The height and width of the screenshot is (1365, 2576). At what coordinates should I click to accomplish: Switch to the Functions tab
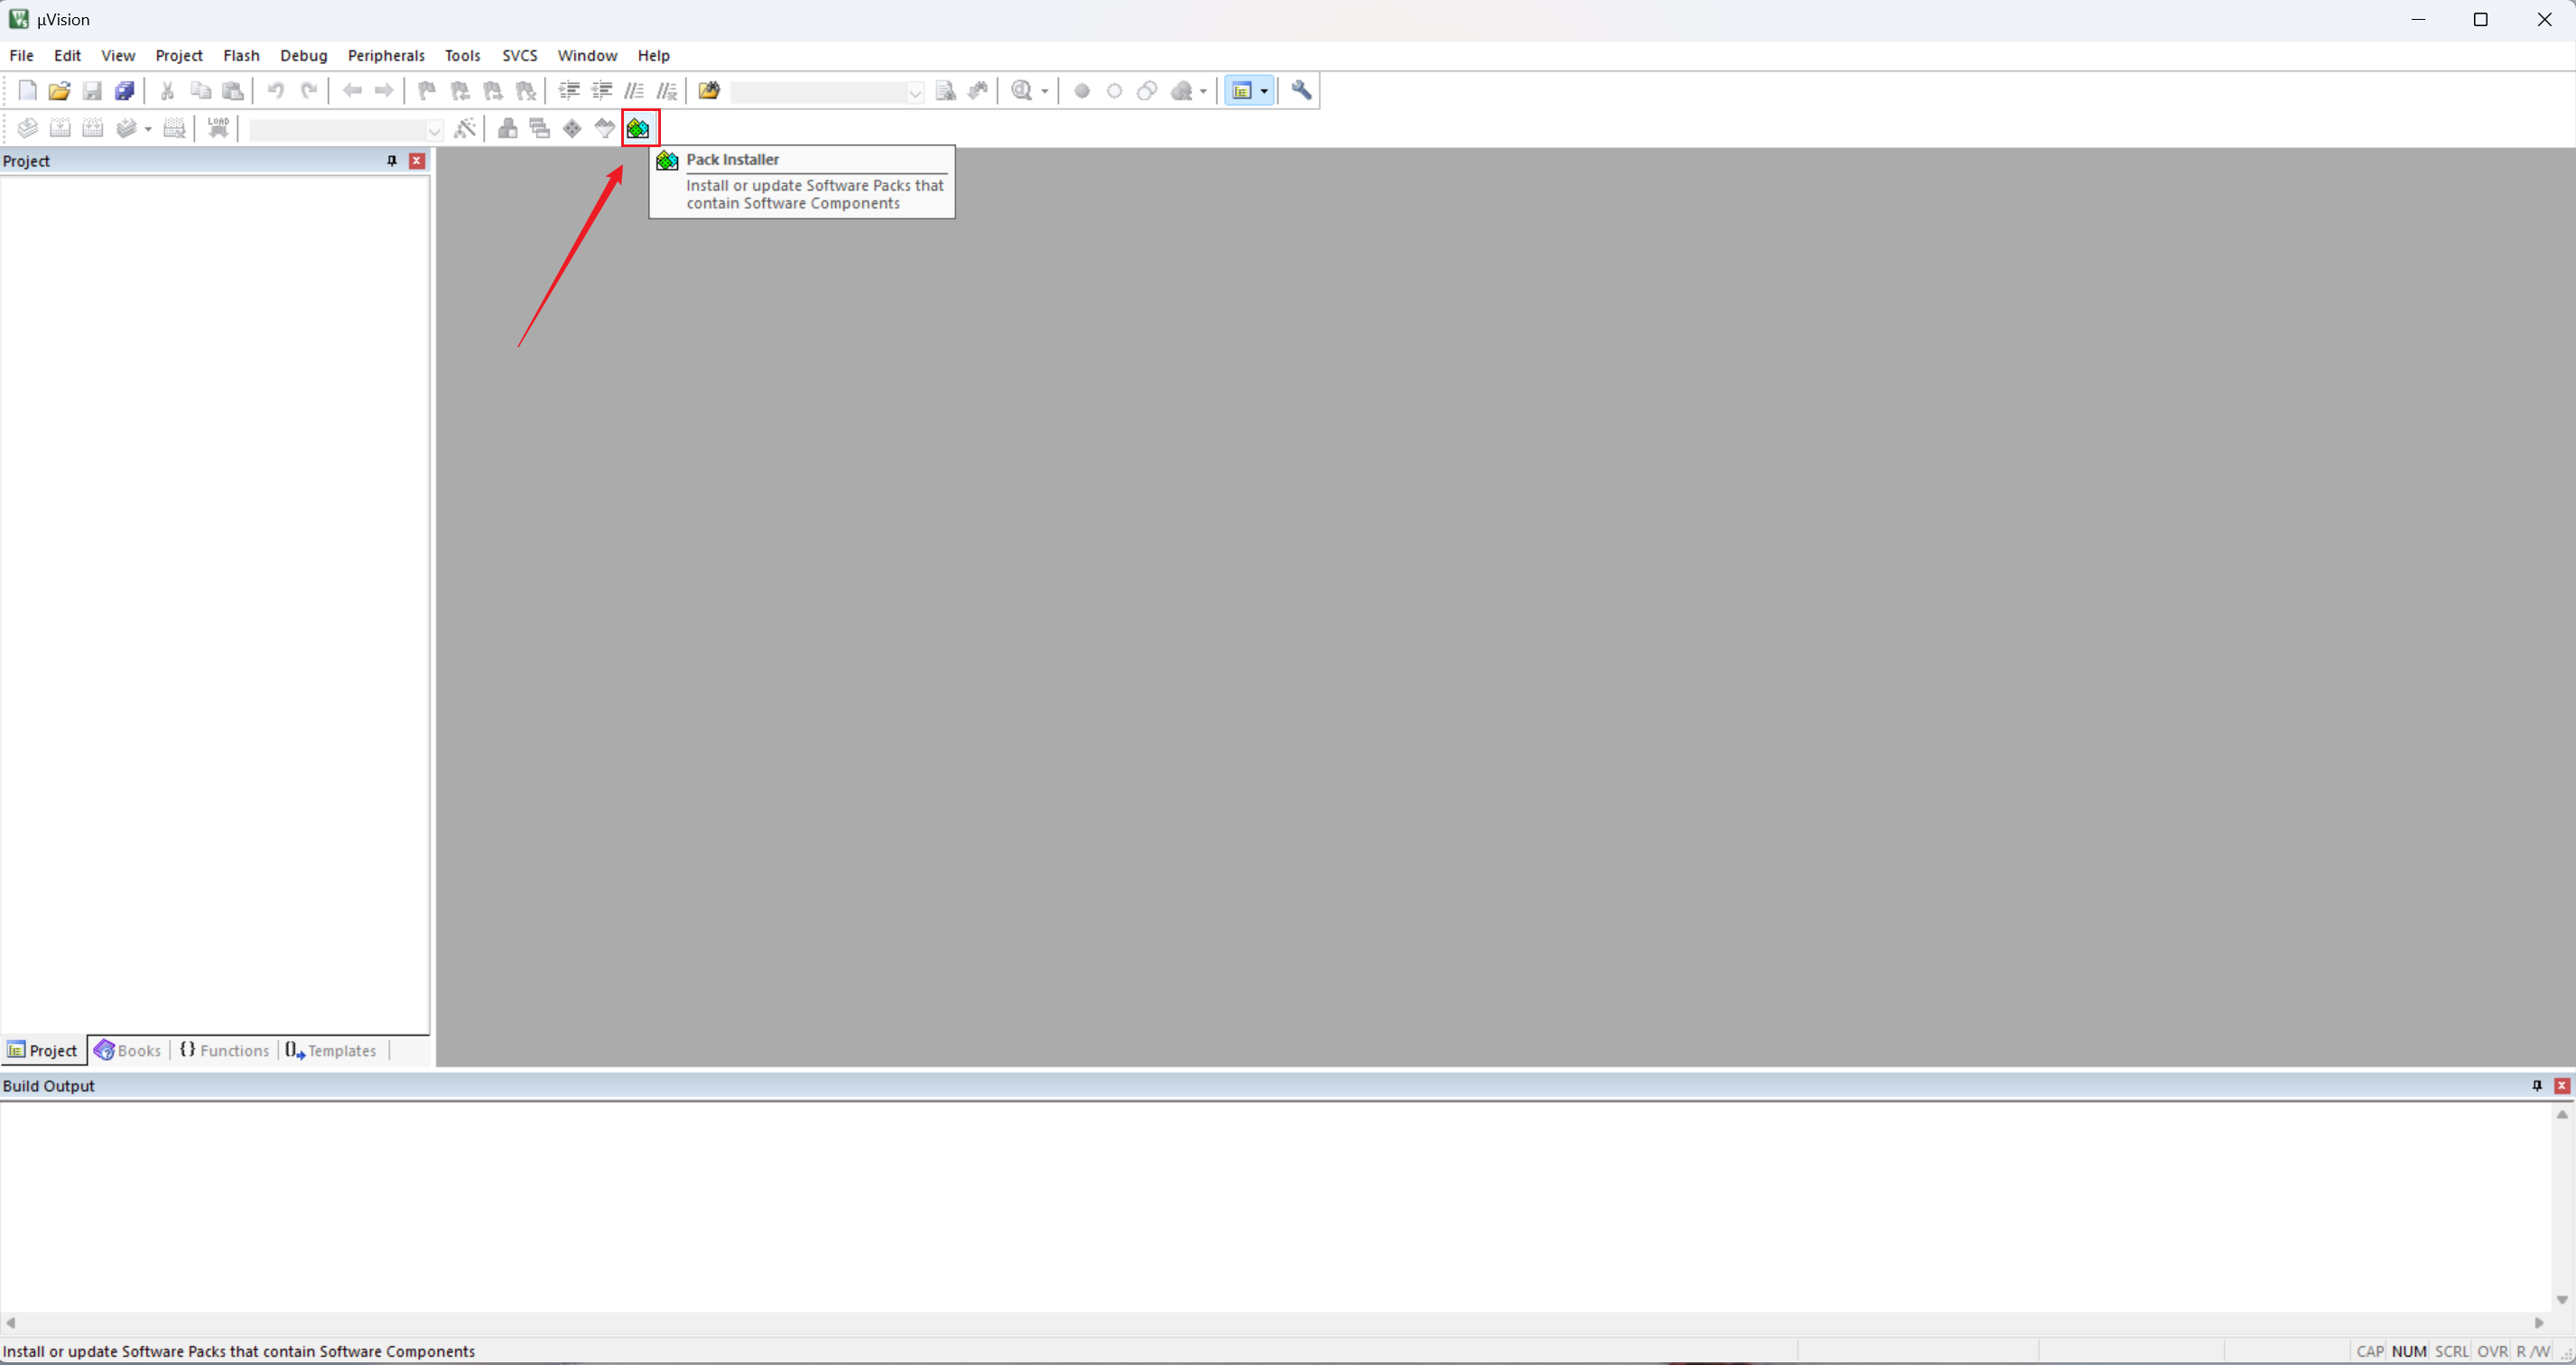pyautogui.click(x=225, y=1050)
